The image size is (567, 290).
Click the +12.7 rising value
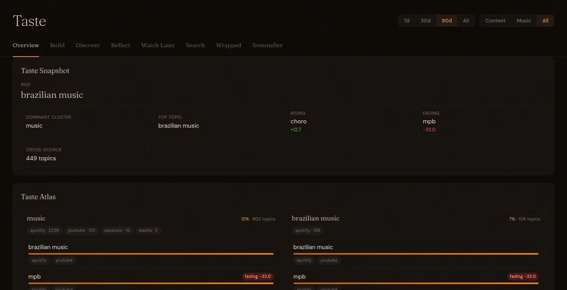(296, 130)
